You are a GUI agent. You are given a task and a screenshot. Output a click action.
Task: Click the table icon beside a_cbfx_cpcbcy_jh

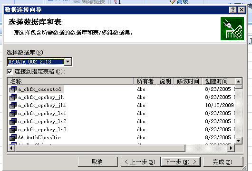(x=13, y=97)
